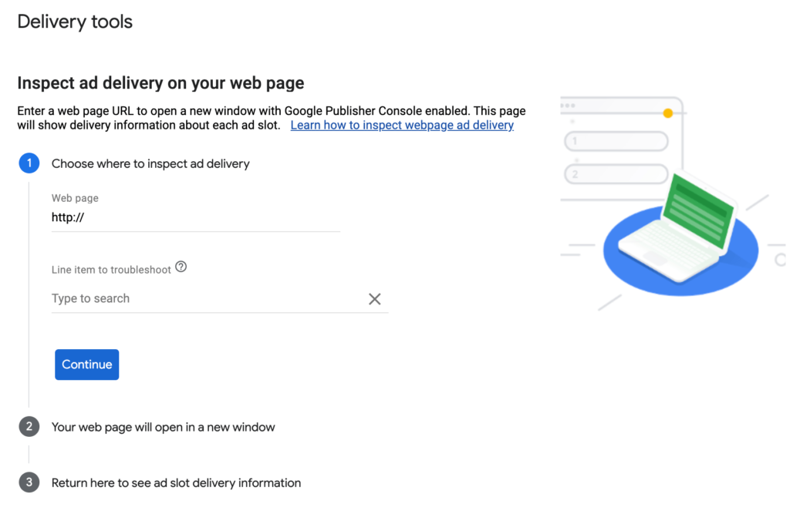Expand the Your web page will open step
790x514 pixels.
tap(163, 427)
